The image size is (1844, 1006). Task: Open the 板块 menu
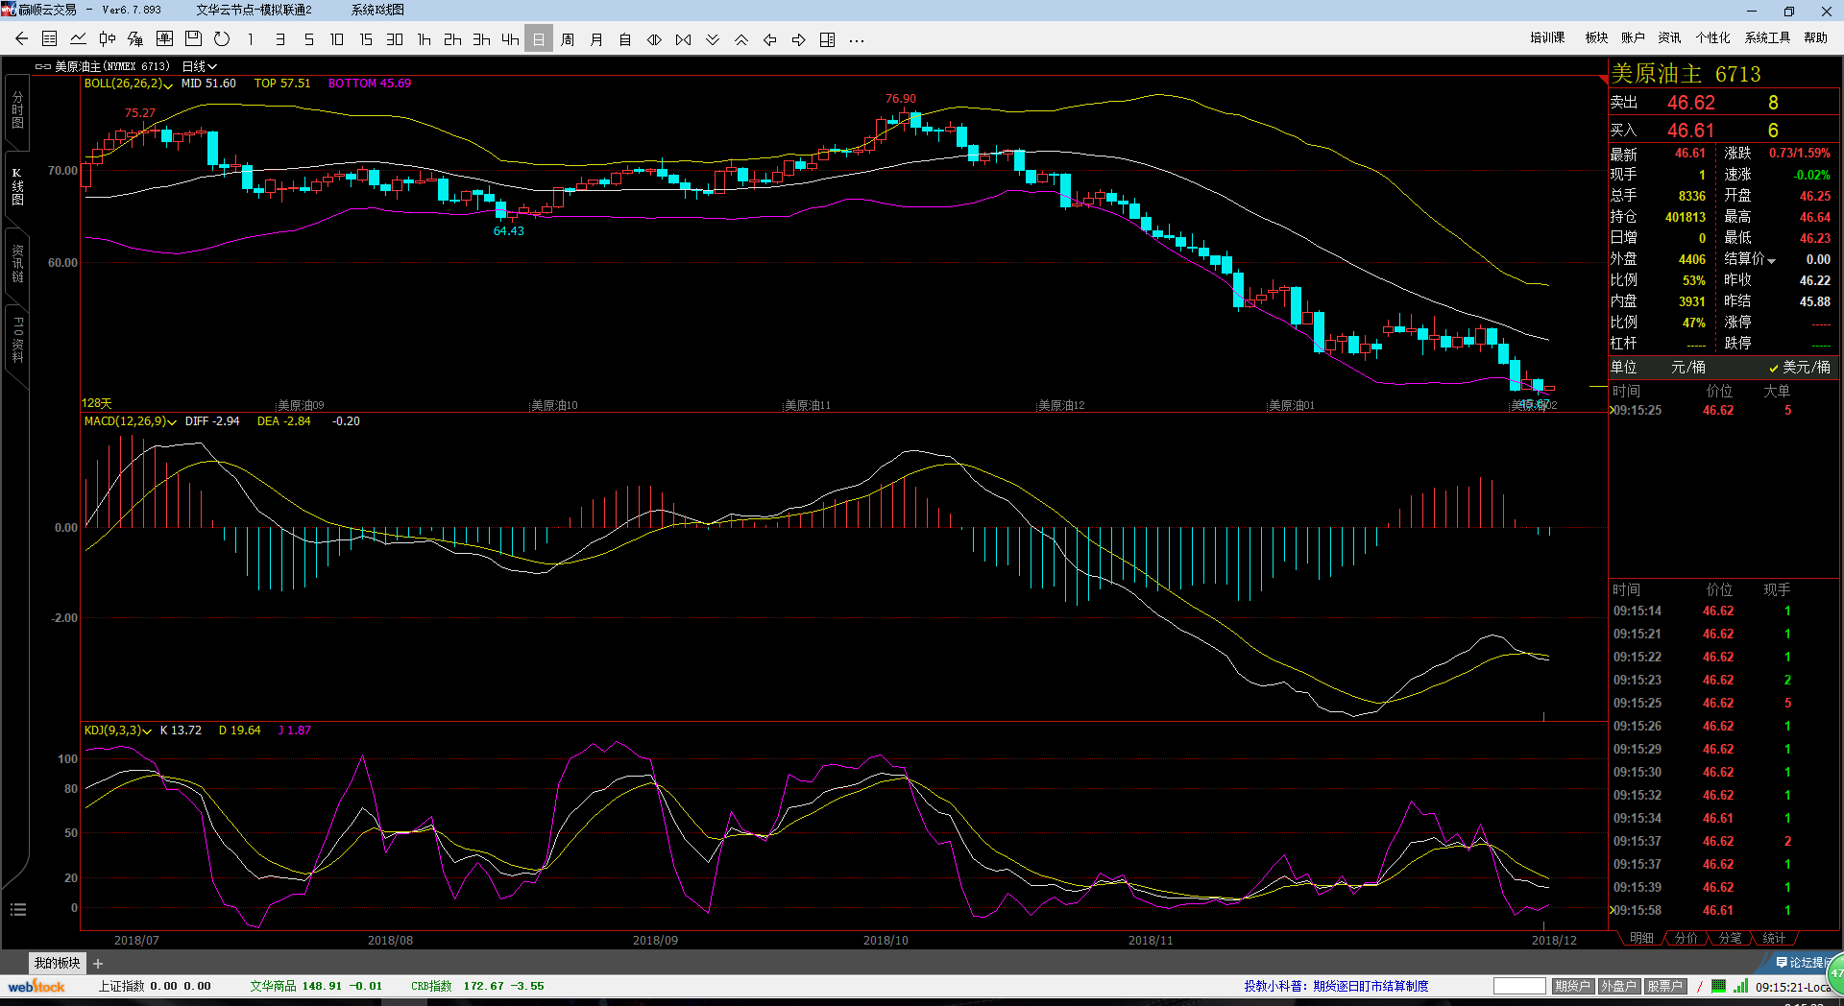(x=1596, y=37)
